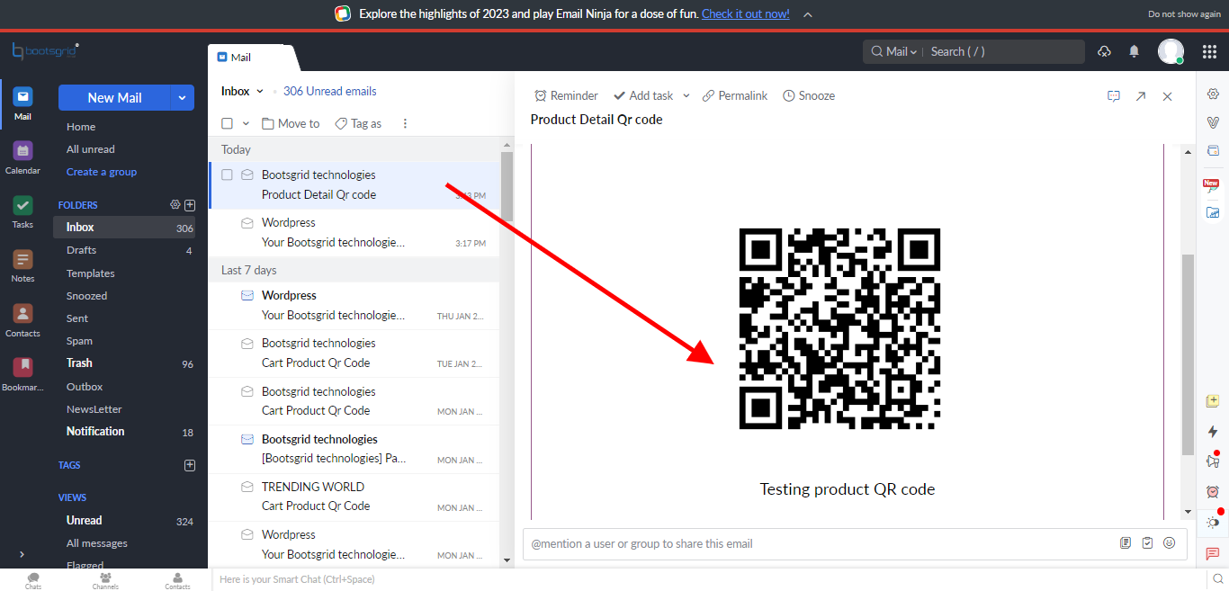Open settings gear in right sidebar
The height and width of the screenshot is (591, 1229).
pyautogui.click(x=1213, y=94)
